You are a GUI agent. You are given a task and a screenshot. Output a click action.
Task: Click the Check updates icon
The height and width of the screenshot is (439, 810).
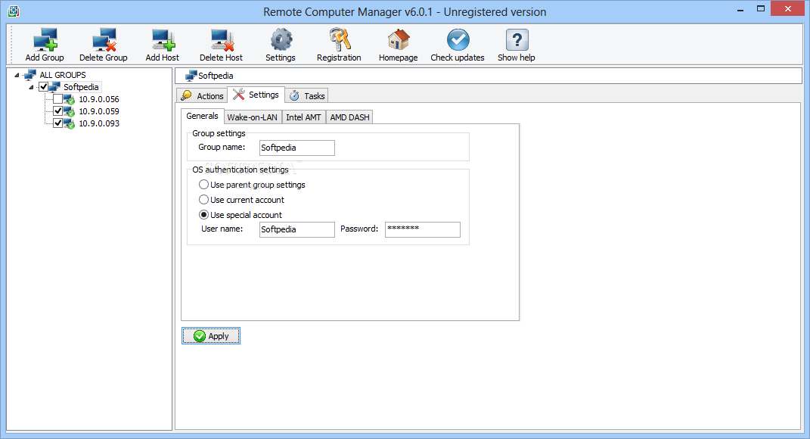pyautogui.click(x=458, y=40)
